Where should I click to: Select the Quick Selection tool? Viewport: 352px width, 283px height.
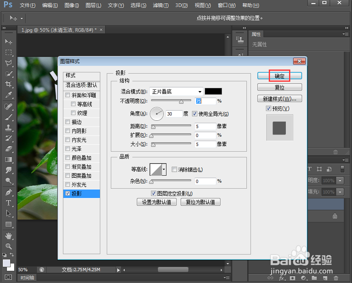point(9,74)
